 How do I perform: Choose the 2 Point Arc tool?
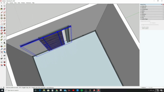point(5,21)
